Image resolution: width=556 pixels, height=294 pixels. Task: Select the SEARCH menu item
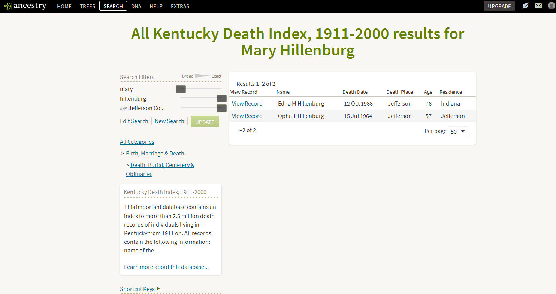pyautogui.click(x=113, y=6)
